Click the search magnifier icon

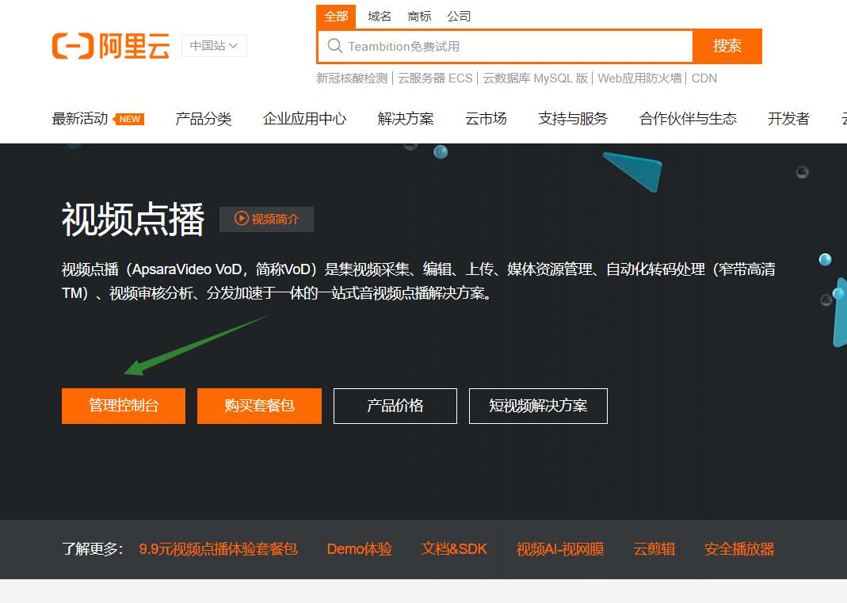click(x=335, y=46)
